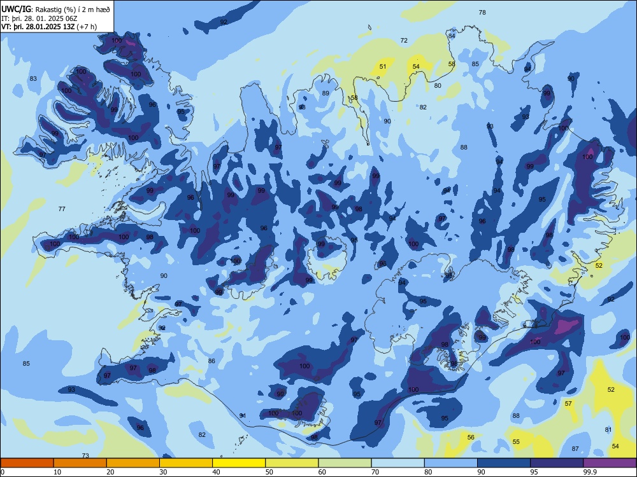Click the legend tick label '10'
The width and height of the screenshot is (637, 477).
click(57, 472)
